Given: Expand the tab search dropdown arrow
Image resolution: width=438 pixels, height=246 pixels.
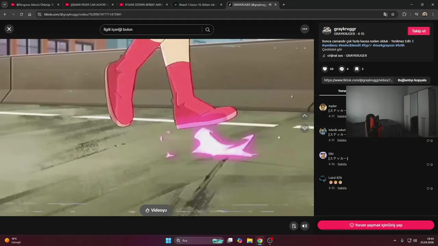Looking at the screenshot, I should tap(4, 5).
